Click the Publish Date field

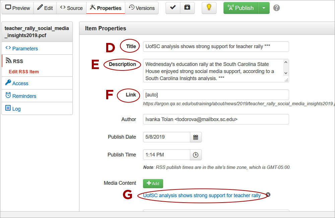pyautogui.click(x=166, y=137)
